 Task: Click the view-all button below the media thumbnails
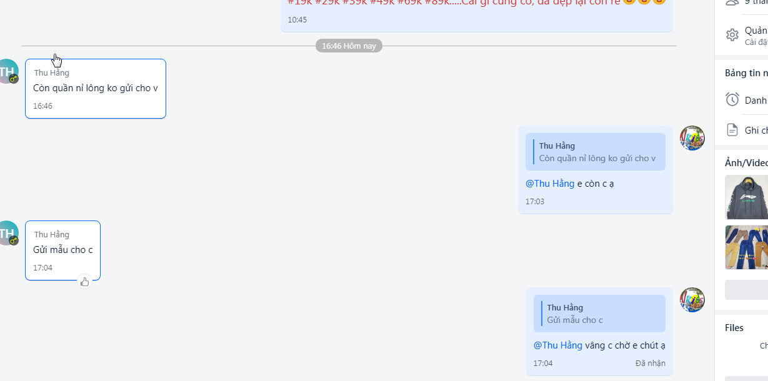point(746,290)
